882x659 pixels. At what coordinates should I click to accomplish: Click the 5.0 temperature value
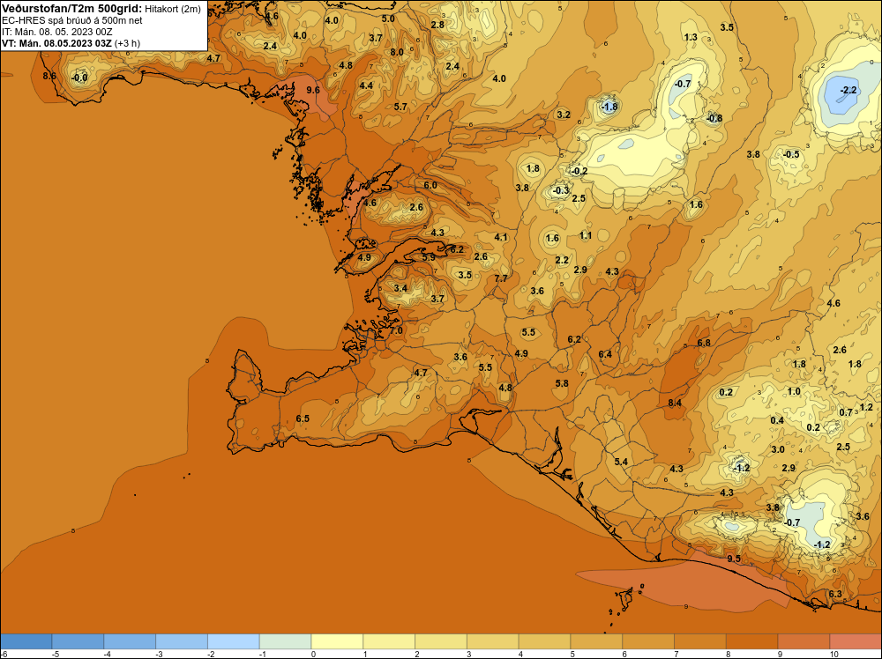pos(388,19)
